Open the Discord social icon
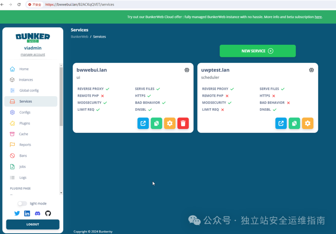The image size is (336, 234). tap(37, 213)
